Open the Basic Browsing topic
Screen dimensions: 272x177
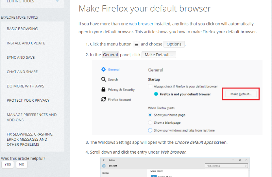coord(22,29)
